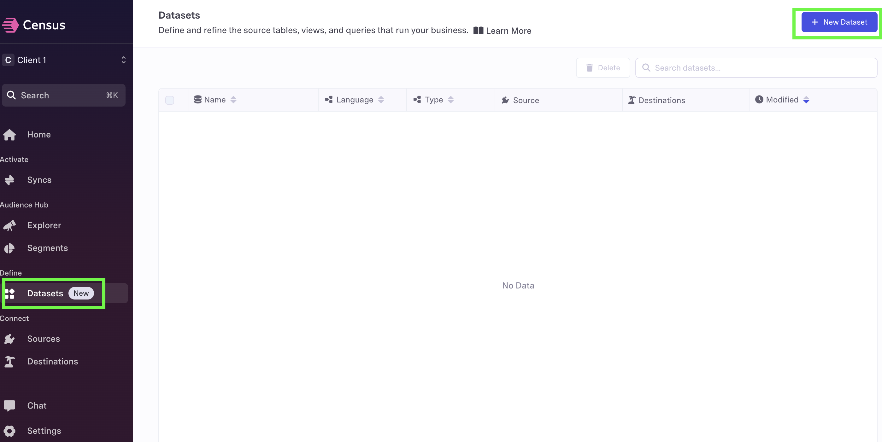Click the Sources puzzle piece icon

click(9, 339)
